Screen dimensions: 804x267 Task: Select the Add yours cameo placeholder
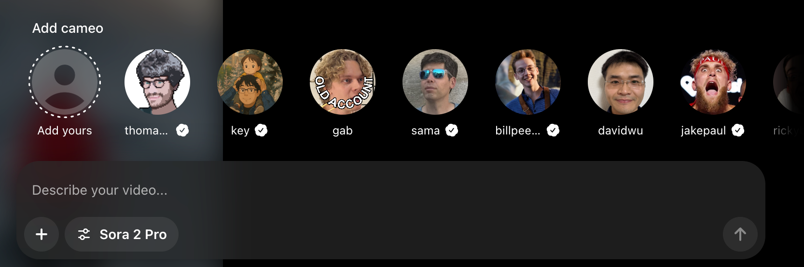click(x=65, y=82)
